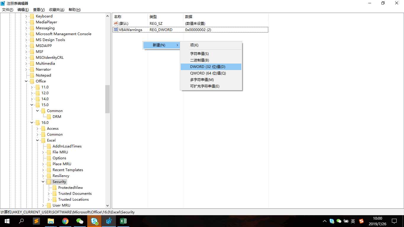This screenshot has width=404, height=227.
Task: Open the 编辑(E) menu
Action: click(x=23, y=10)
